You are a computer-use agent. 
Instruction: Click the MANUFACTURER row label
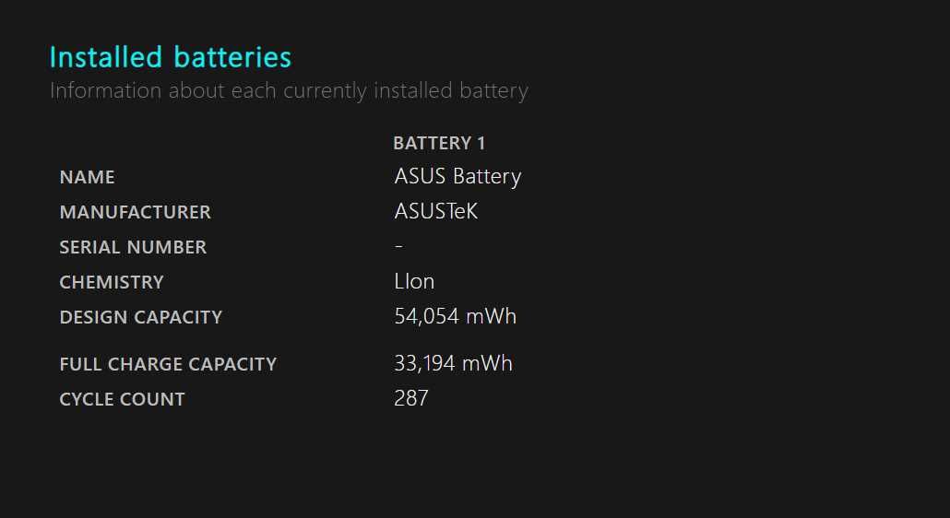point(135,212)
